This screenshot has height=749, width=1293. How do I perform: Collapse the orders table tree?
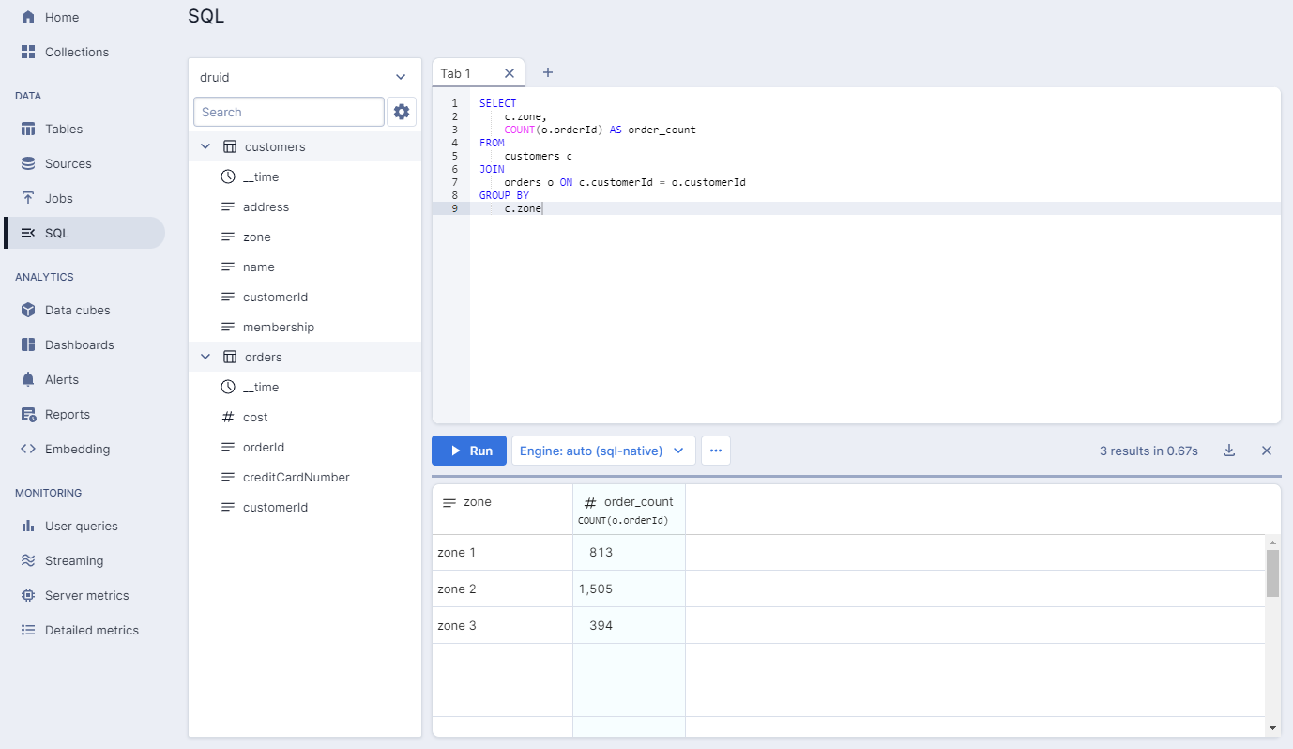tap(205, 358)
